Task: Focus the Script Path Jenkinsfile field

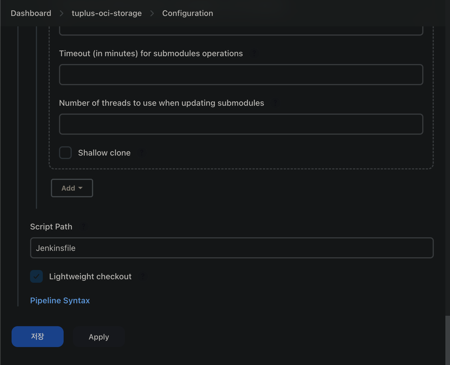Action: [232, 248]
